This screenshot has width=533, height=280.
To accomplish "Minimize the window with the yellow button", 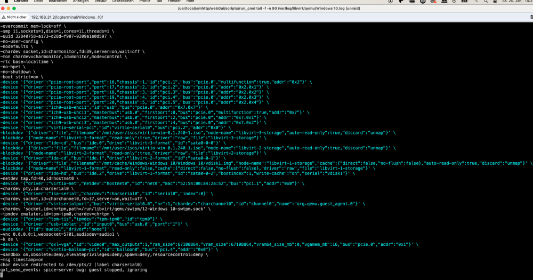I will [x=9, y=9].
